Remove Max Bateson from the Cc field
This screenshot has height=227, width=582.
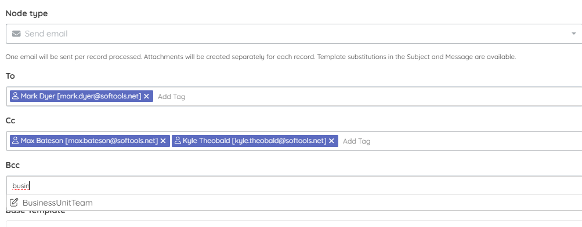click(x=163, y=141)
